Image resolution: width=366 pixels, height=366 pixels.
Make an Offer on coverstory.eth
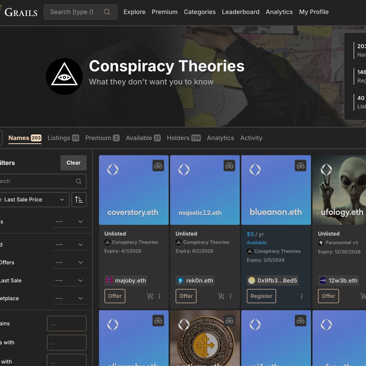pos(115,296)
